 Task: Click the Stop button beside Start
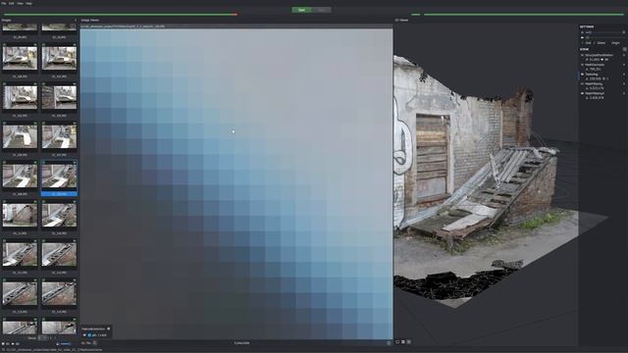point(321,10)
